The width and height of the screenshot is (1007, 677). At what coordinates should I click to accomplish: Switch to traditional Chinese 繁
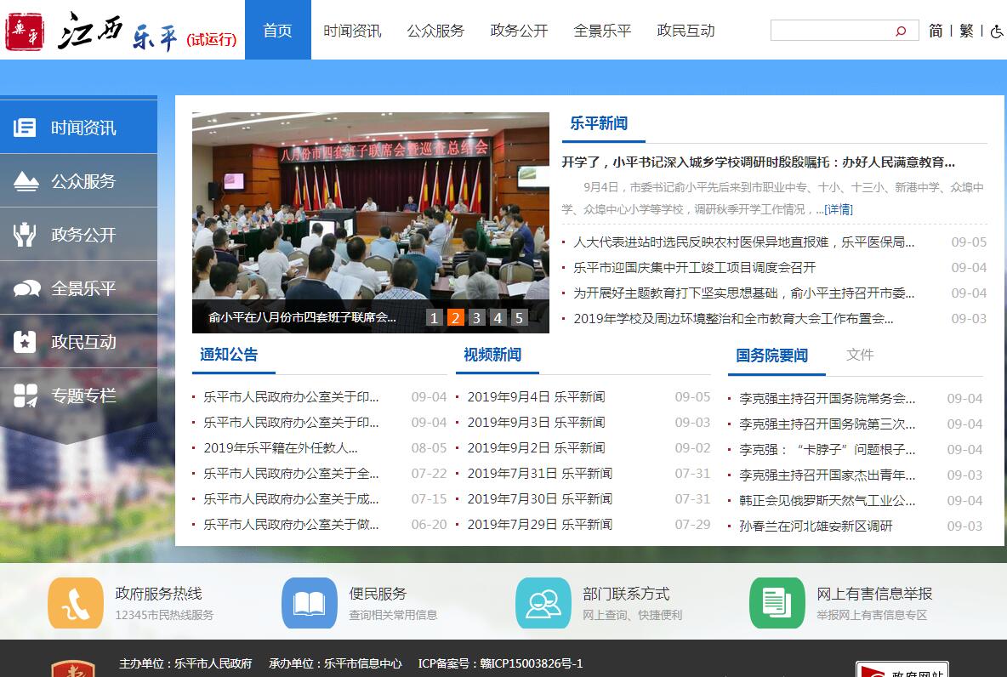coord(966,31)
